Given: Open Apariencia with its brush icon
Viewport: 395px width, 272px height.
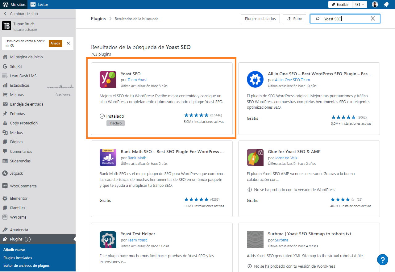Looking at the screenshot, I should pos(6,229).
